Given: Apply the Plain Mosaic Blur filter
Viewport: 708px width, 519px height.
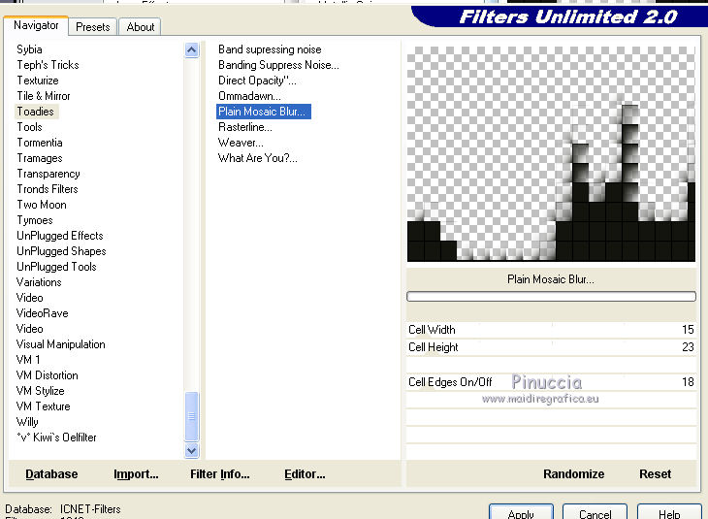Looking at the screenshot, I should (x=521, y=512).
